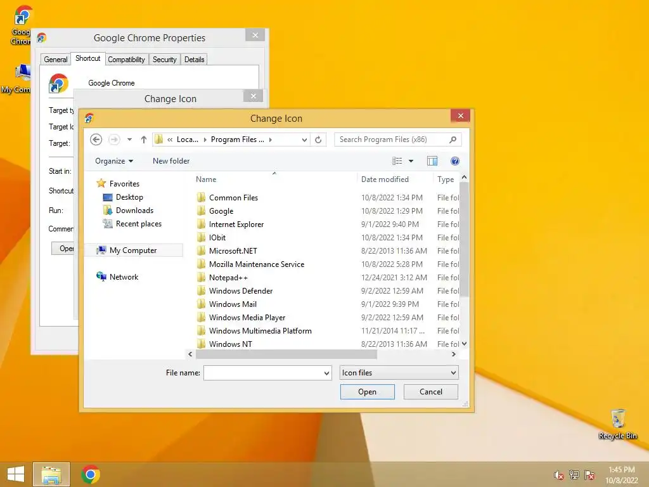Click the forward navigation arrow

[x=114, y=140]
